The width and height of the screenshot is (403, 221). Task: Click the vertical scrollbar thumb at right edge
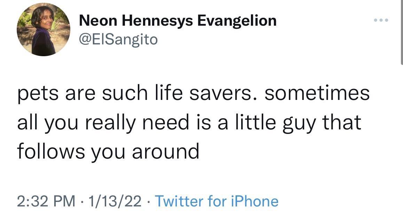402,32
